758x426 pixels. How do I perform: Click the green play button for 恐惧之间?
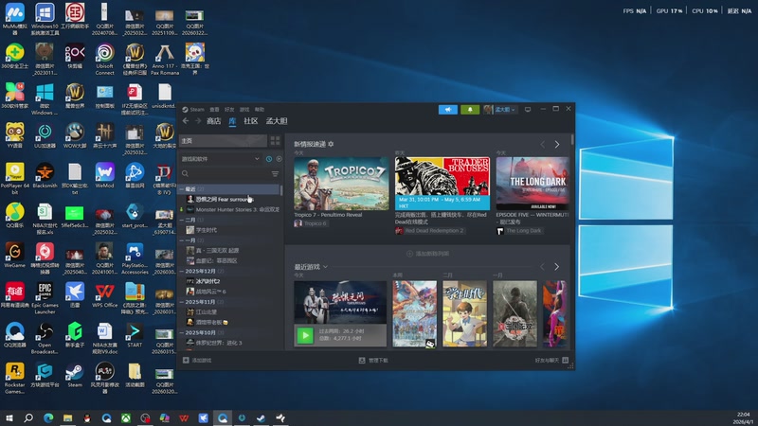tap(305, 334)
